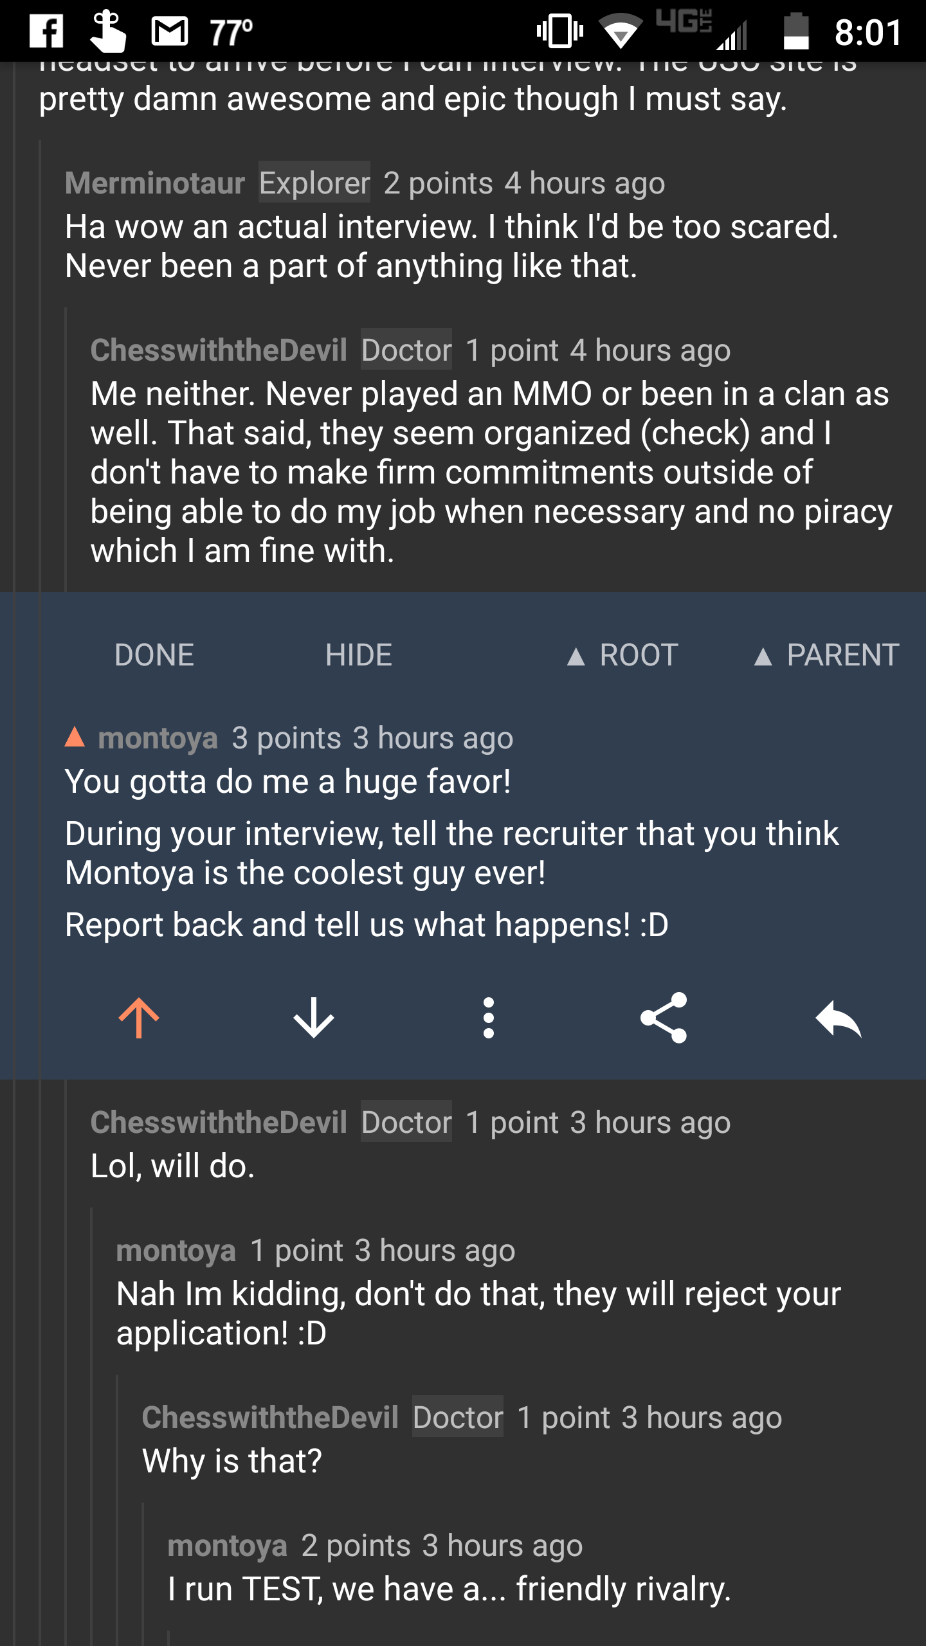Open Merminotaur's user profile

tap(155, 183)
